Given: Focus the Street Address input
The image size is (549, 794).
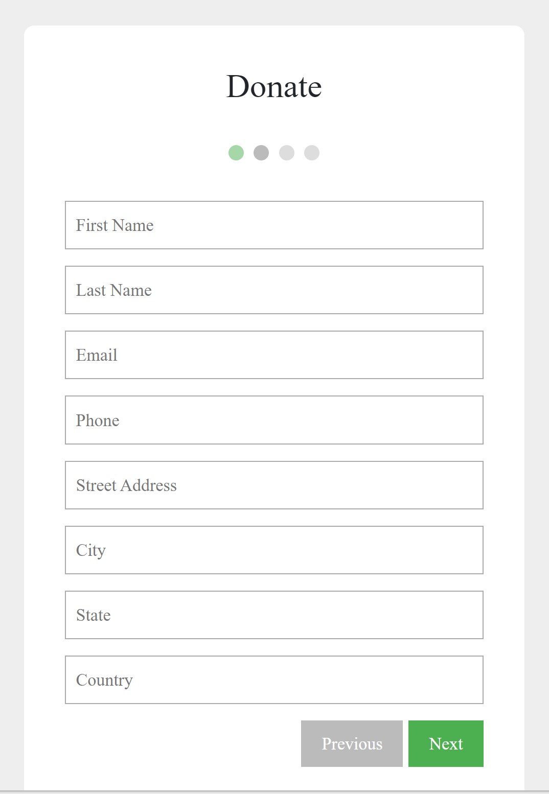Looking at the screenshot, I should [x=274, y=485].
